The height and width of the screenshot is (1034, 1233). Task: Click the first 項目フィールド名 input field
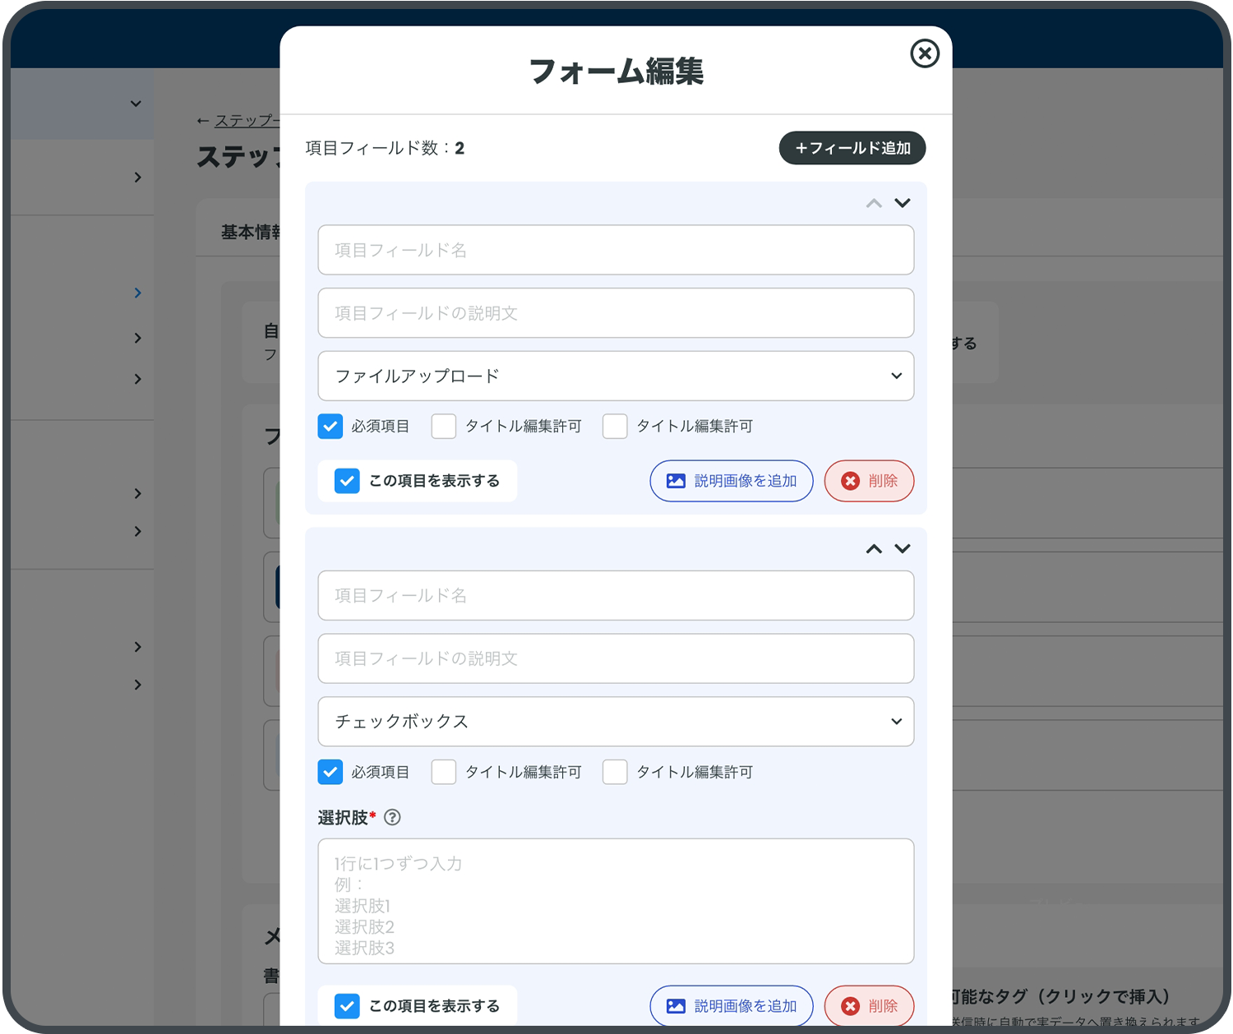coord(616,250)
